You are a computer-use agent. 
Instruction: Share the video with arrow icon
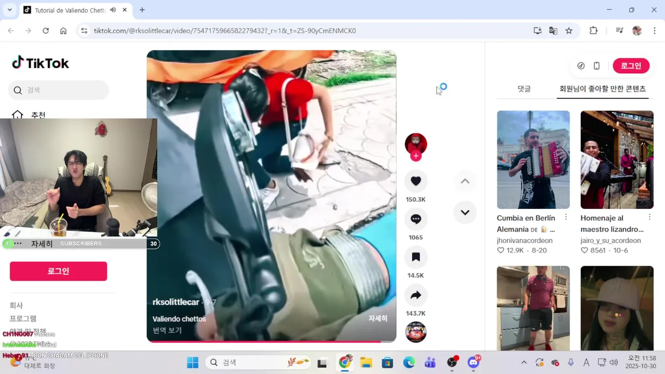(x=416, y=295)
